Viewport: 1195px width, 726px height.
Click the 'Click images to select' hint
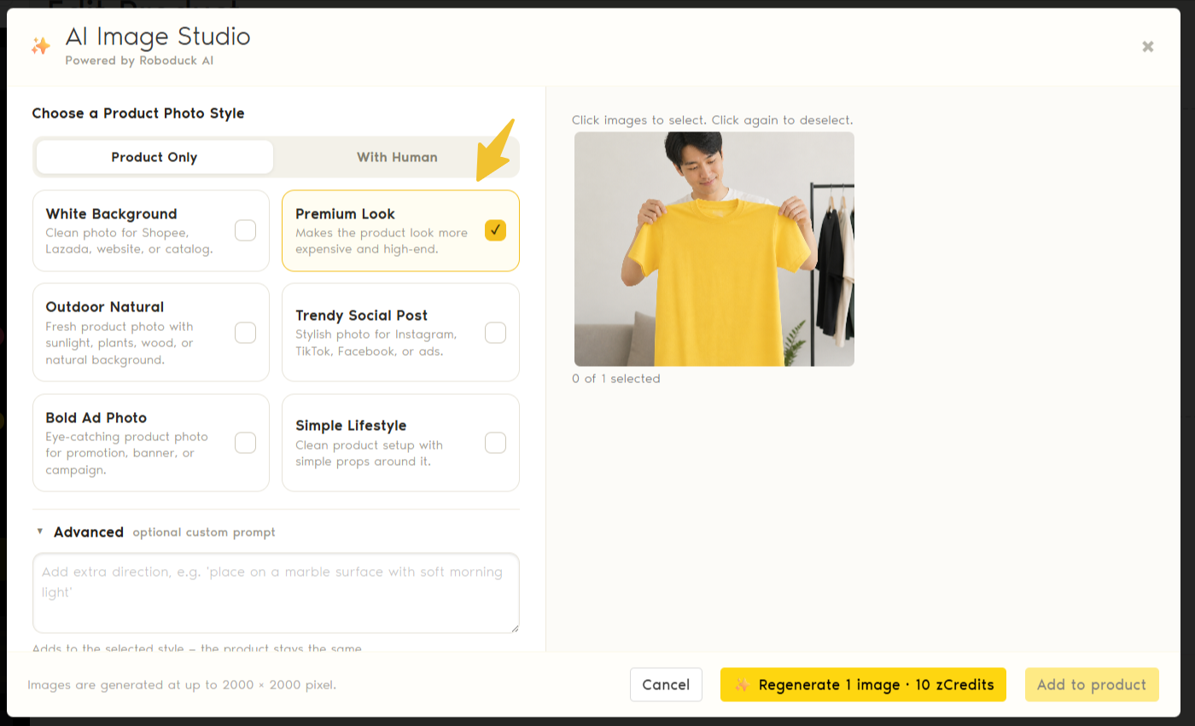[713, 120]
